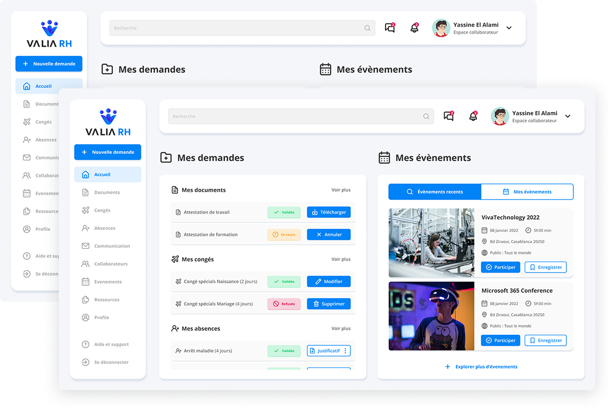Viewport: 613px width, 411px height.
Task: Open Microsoft 365 Conference event photo
Action: (431, 316)
